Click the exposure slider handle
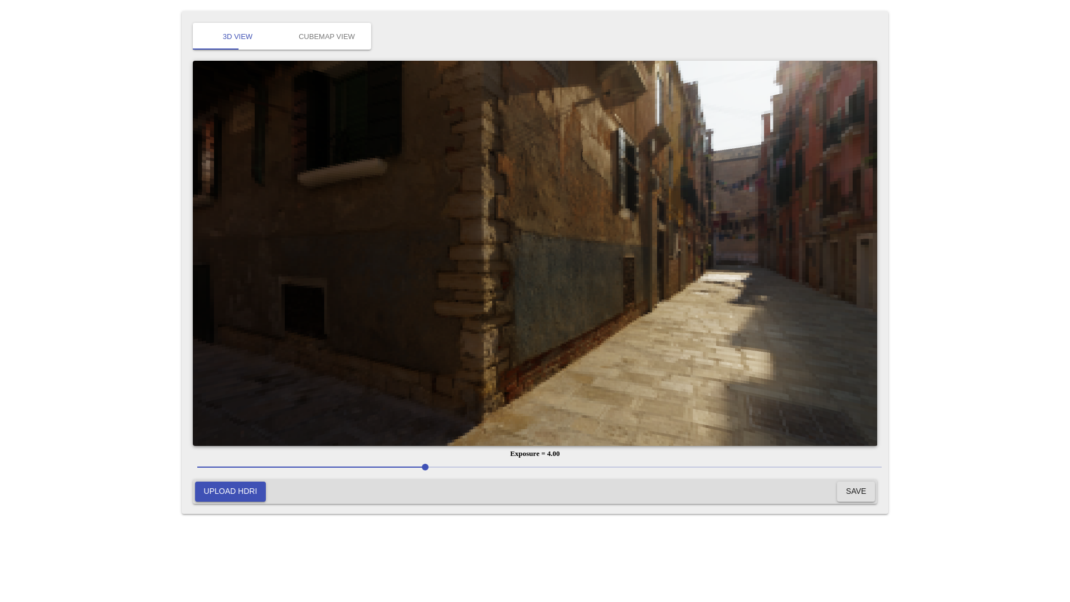Screen dimensions: 1070x602 tap(425, 467)
